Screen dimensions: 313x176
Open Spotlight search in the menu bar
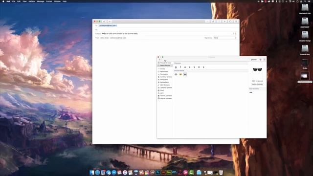pyautogui.click(x=305, y=1)
